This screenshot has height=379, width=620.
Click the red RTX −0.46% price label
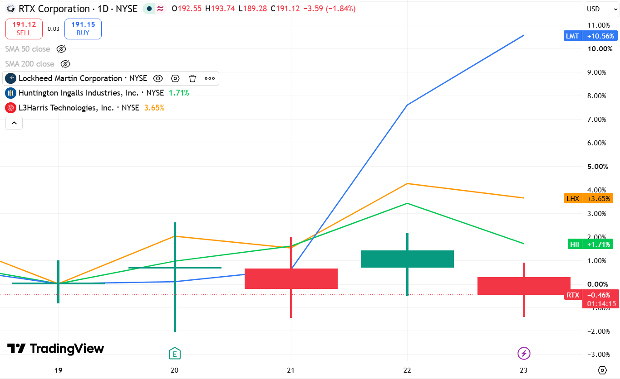coord(591,295)
